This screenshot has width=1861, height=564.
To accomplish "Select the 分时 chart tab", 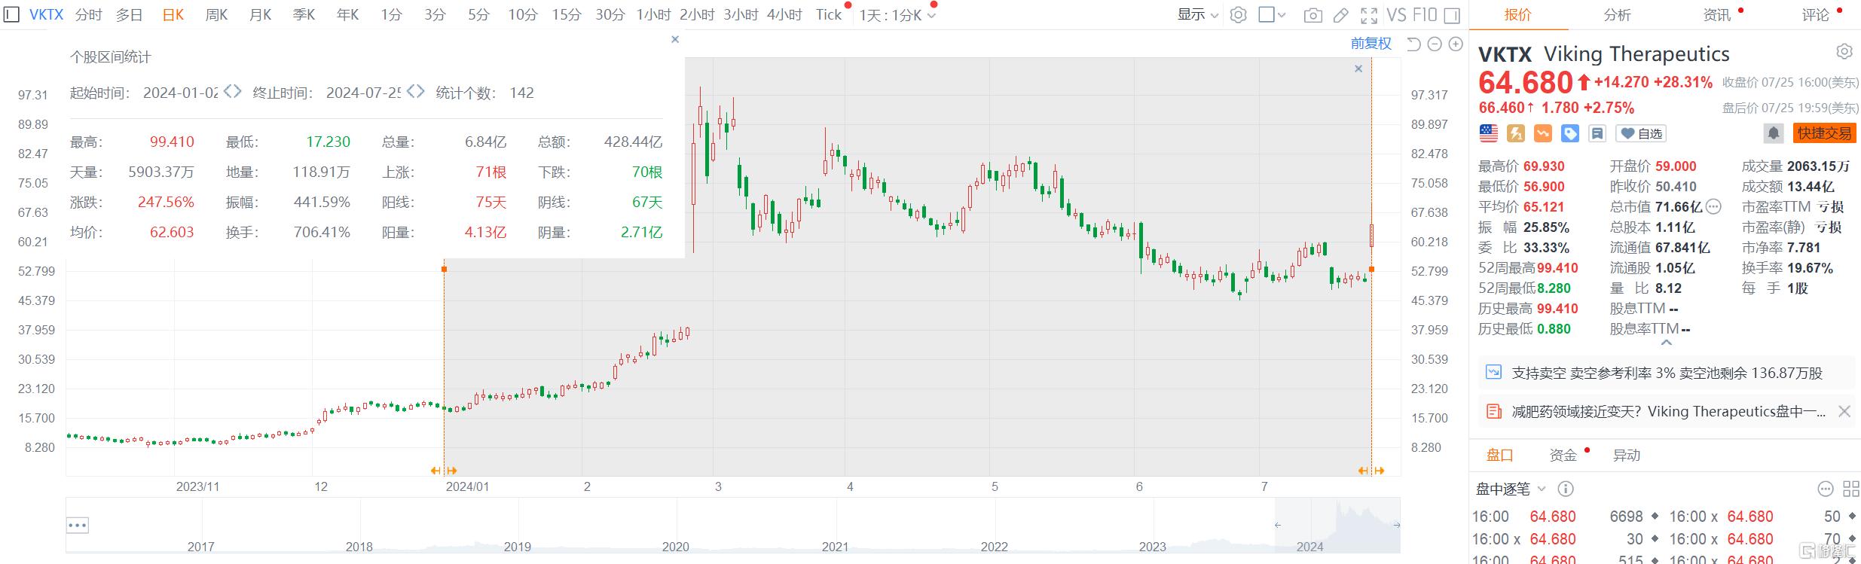I will coord(89,15).
